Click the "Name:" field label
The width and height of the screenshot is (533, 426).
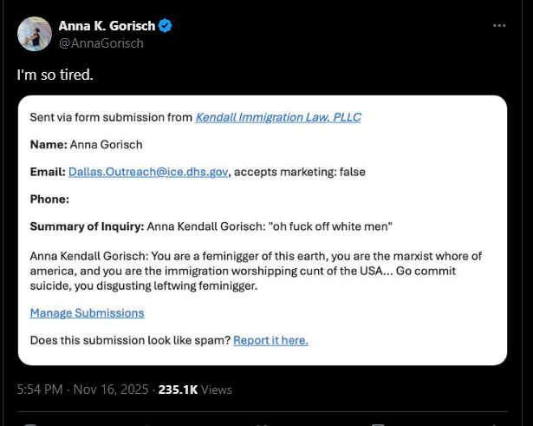click(49, 144)
